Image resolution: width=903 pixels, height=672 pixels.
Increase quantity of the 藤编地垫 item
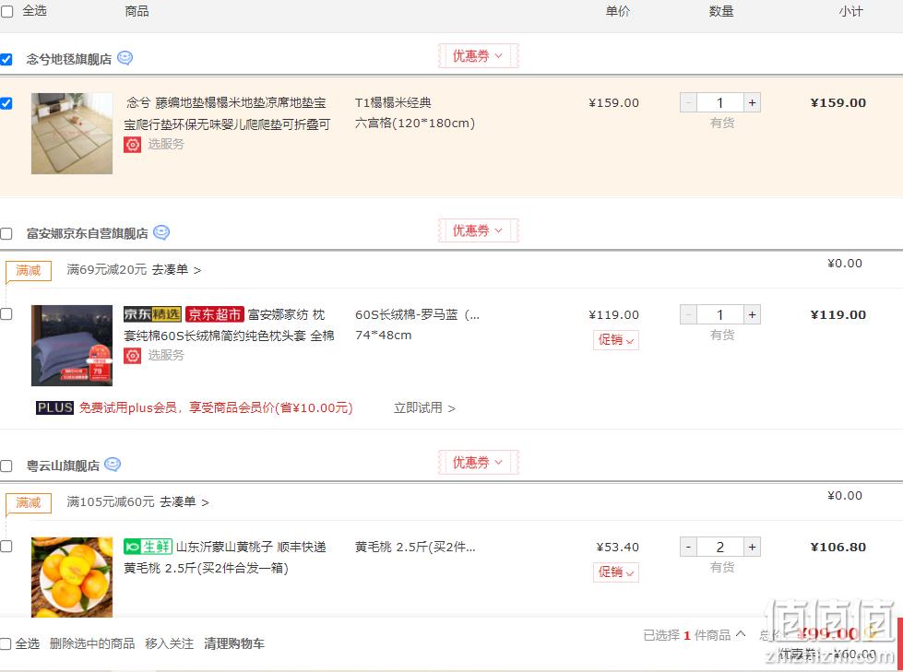click(x=752, y=103)
